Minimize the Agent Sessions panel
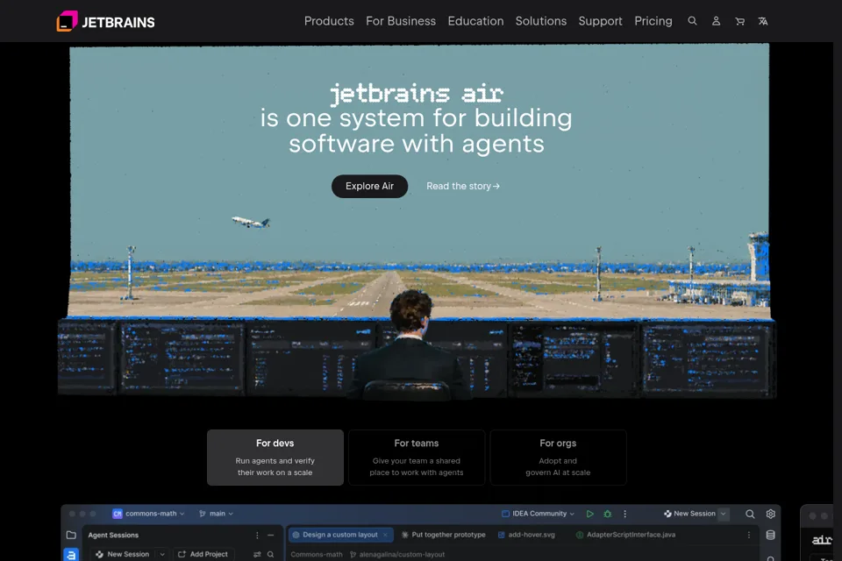842x561 pixels. [x=271, y=536]
